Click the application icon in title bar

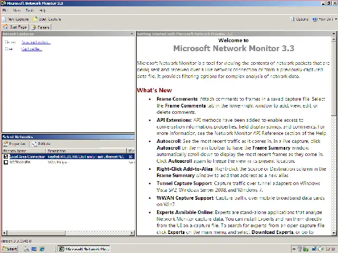pyautogui.click(x=3, y=3)
